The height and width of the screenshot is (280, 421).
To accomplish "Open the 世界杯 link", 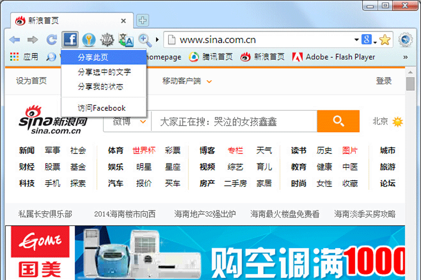I will [x=144, y=150].
